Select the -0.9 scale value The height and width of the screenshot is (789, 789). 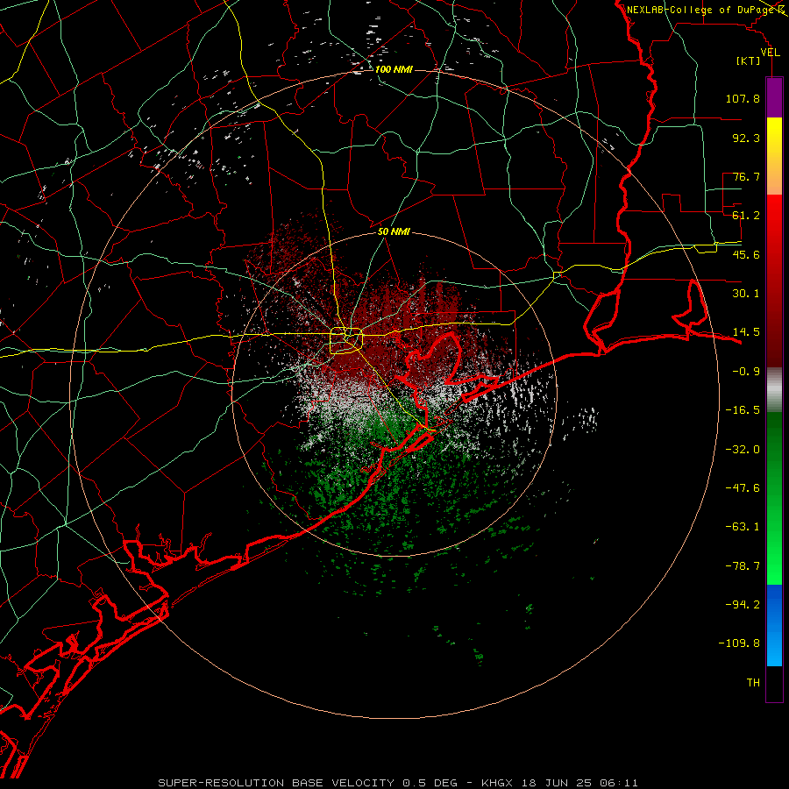(746, 372)
